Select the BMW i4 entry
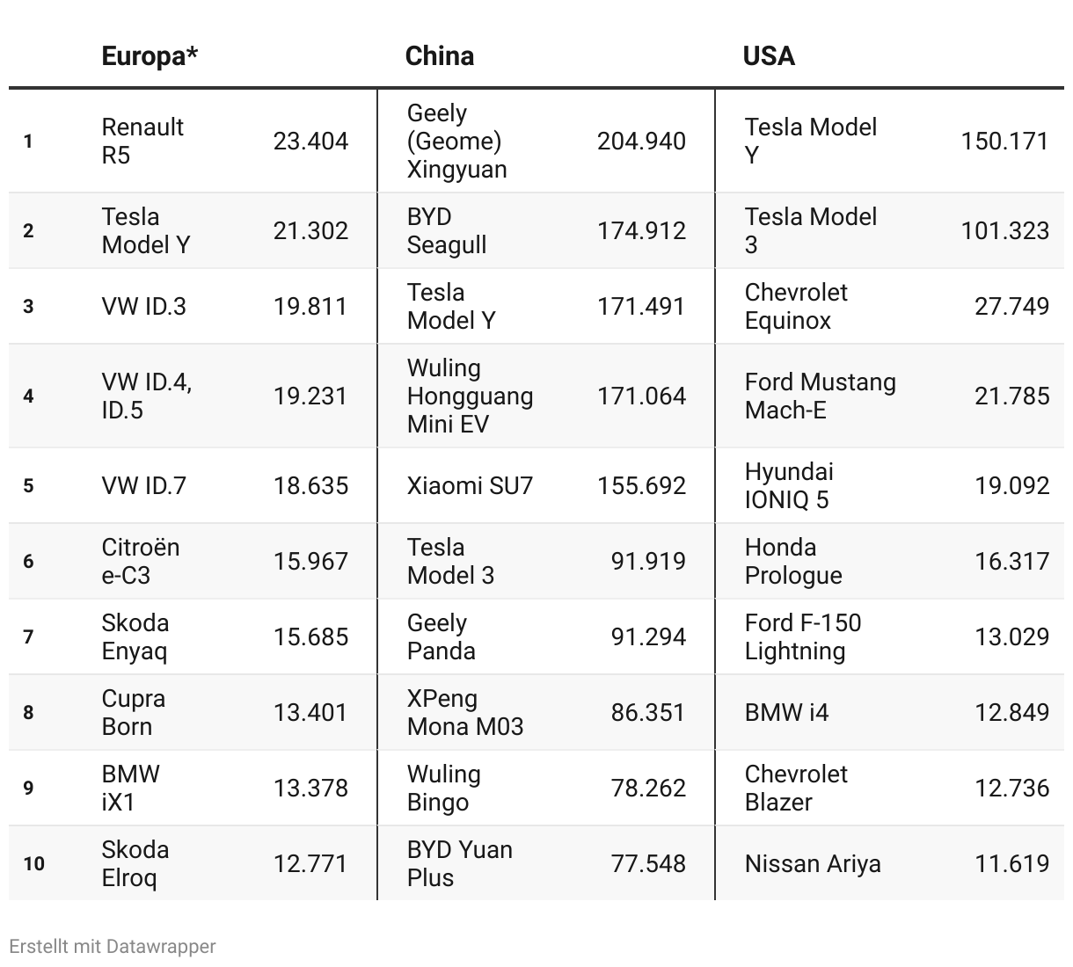Viewport: 1073px width, 967px height. click(786, 712)
